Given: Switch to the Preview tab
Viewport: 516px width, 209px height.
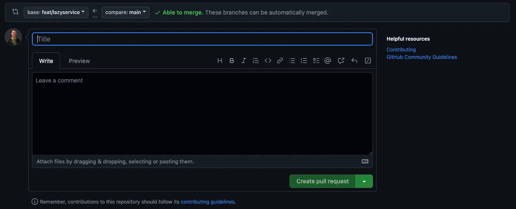Looking at the screenshot, I should tap(79, 61).
